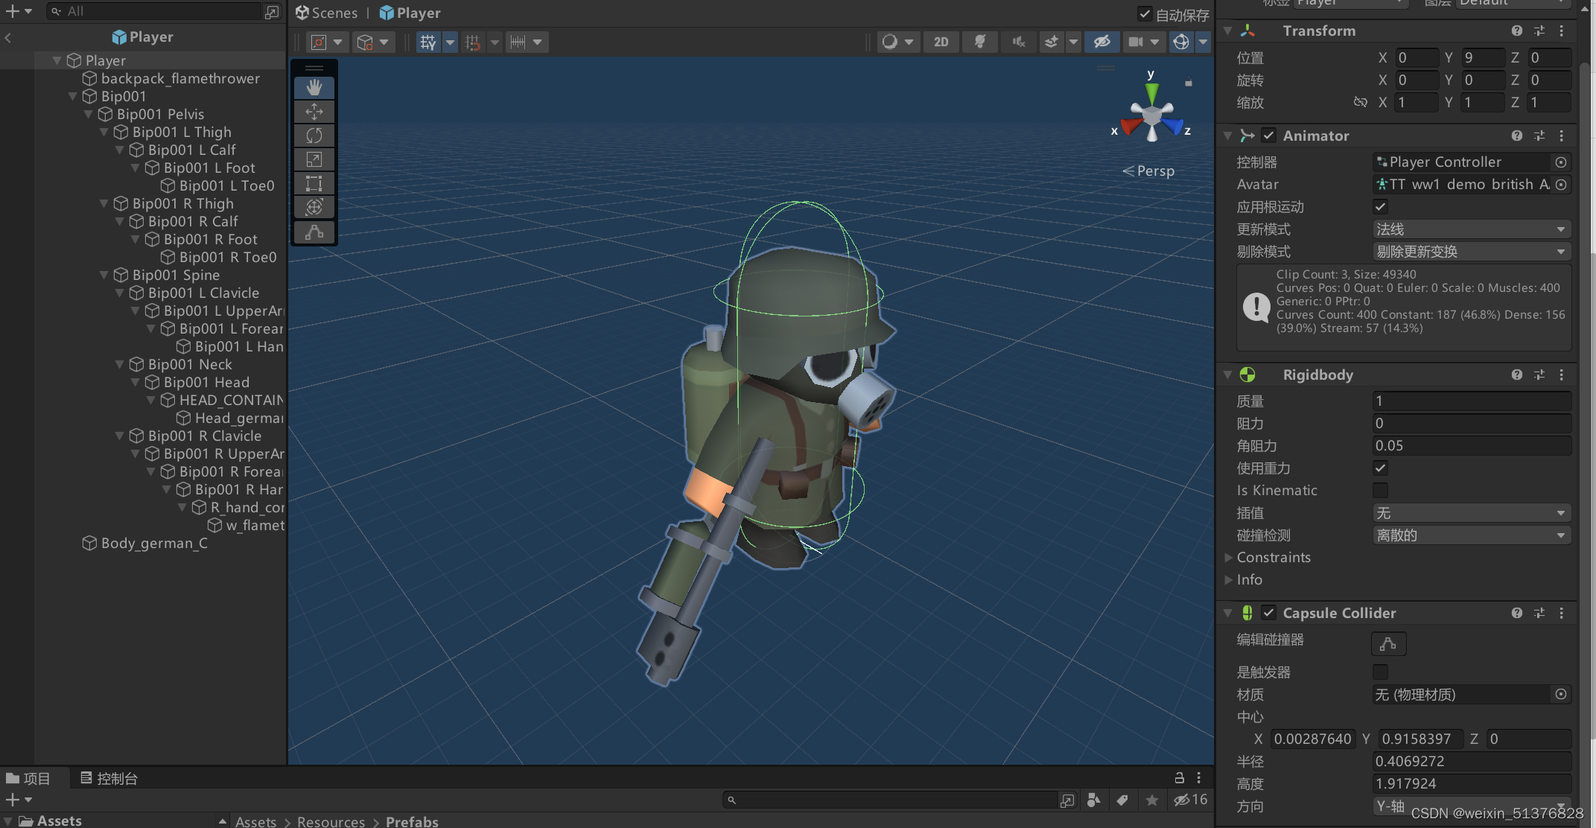Disable the Animator component checkbox
The image size is (1596, 828).
[1269, 136]
